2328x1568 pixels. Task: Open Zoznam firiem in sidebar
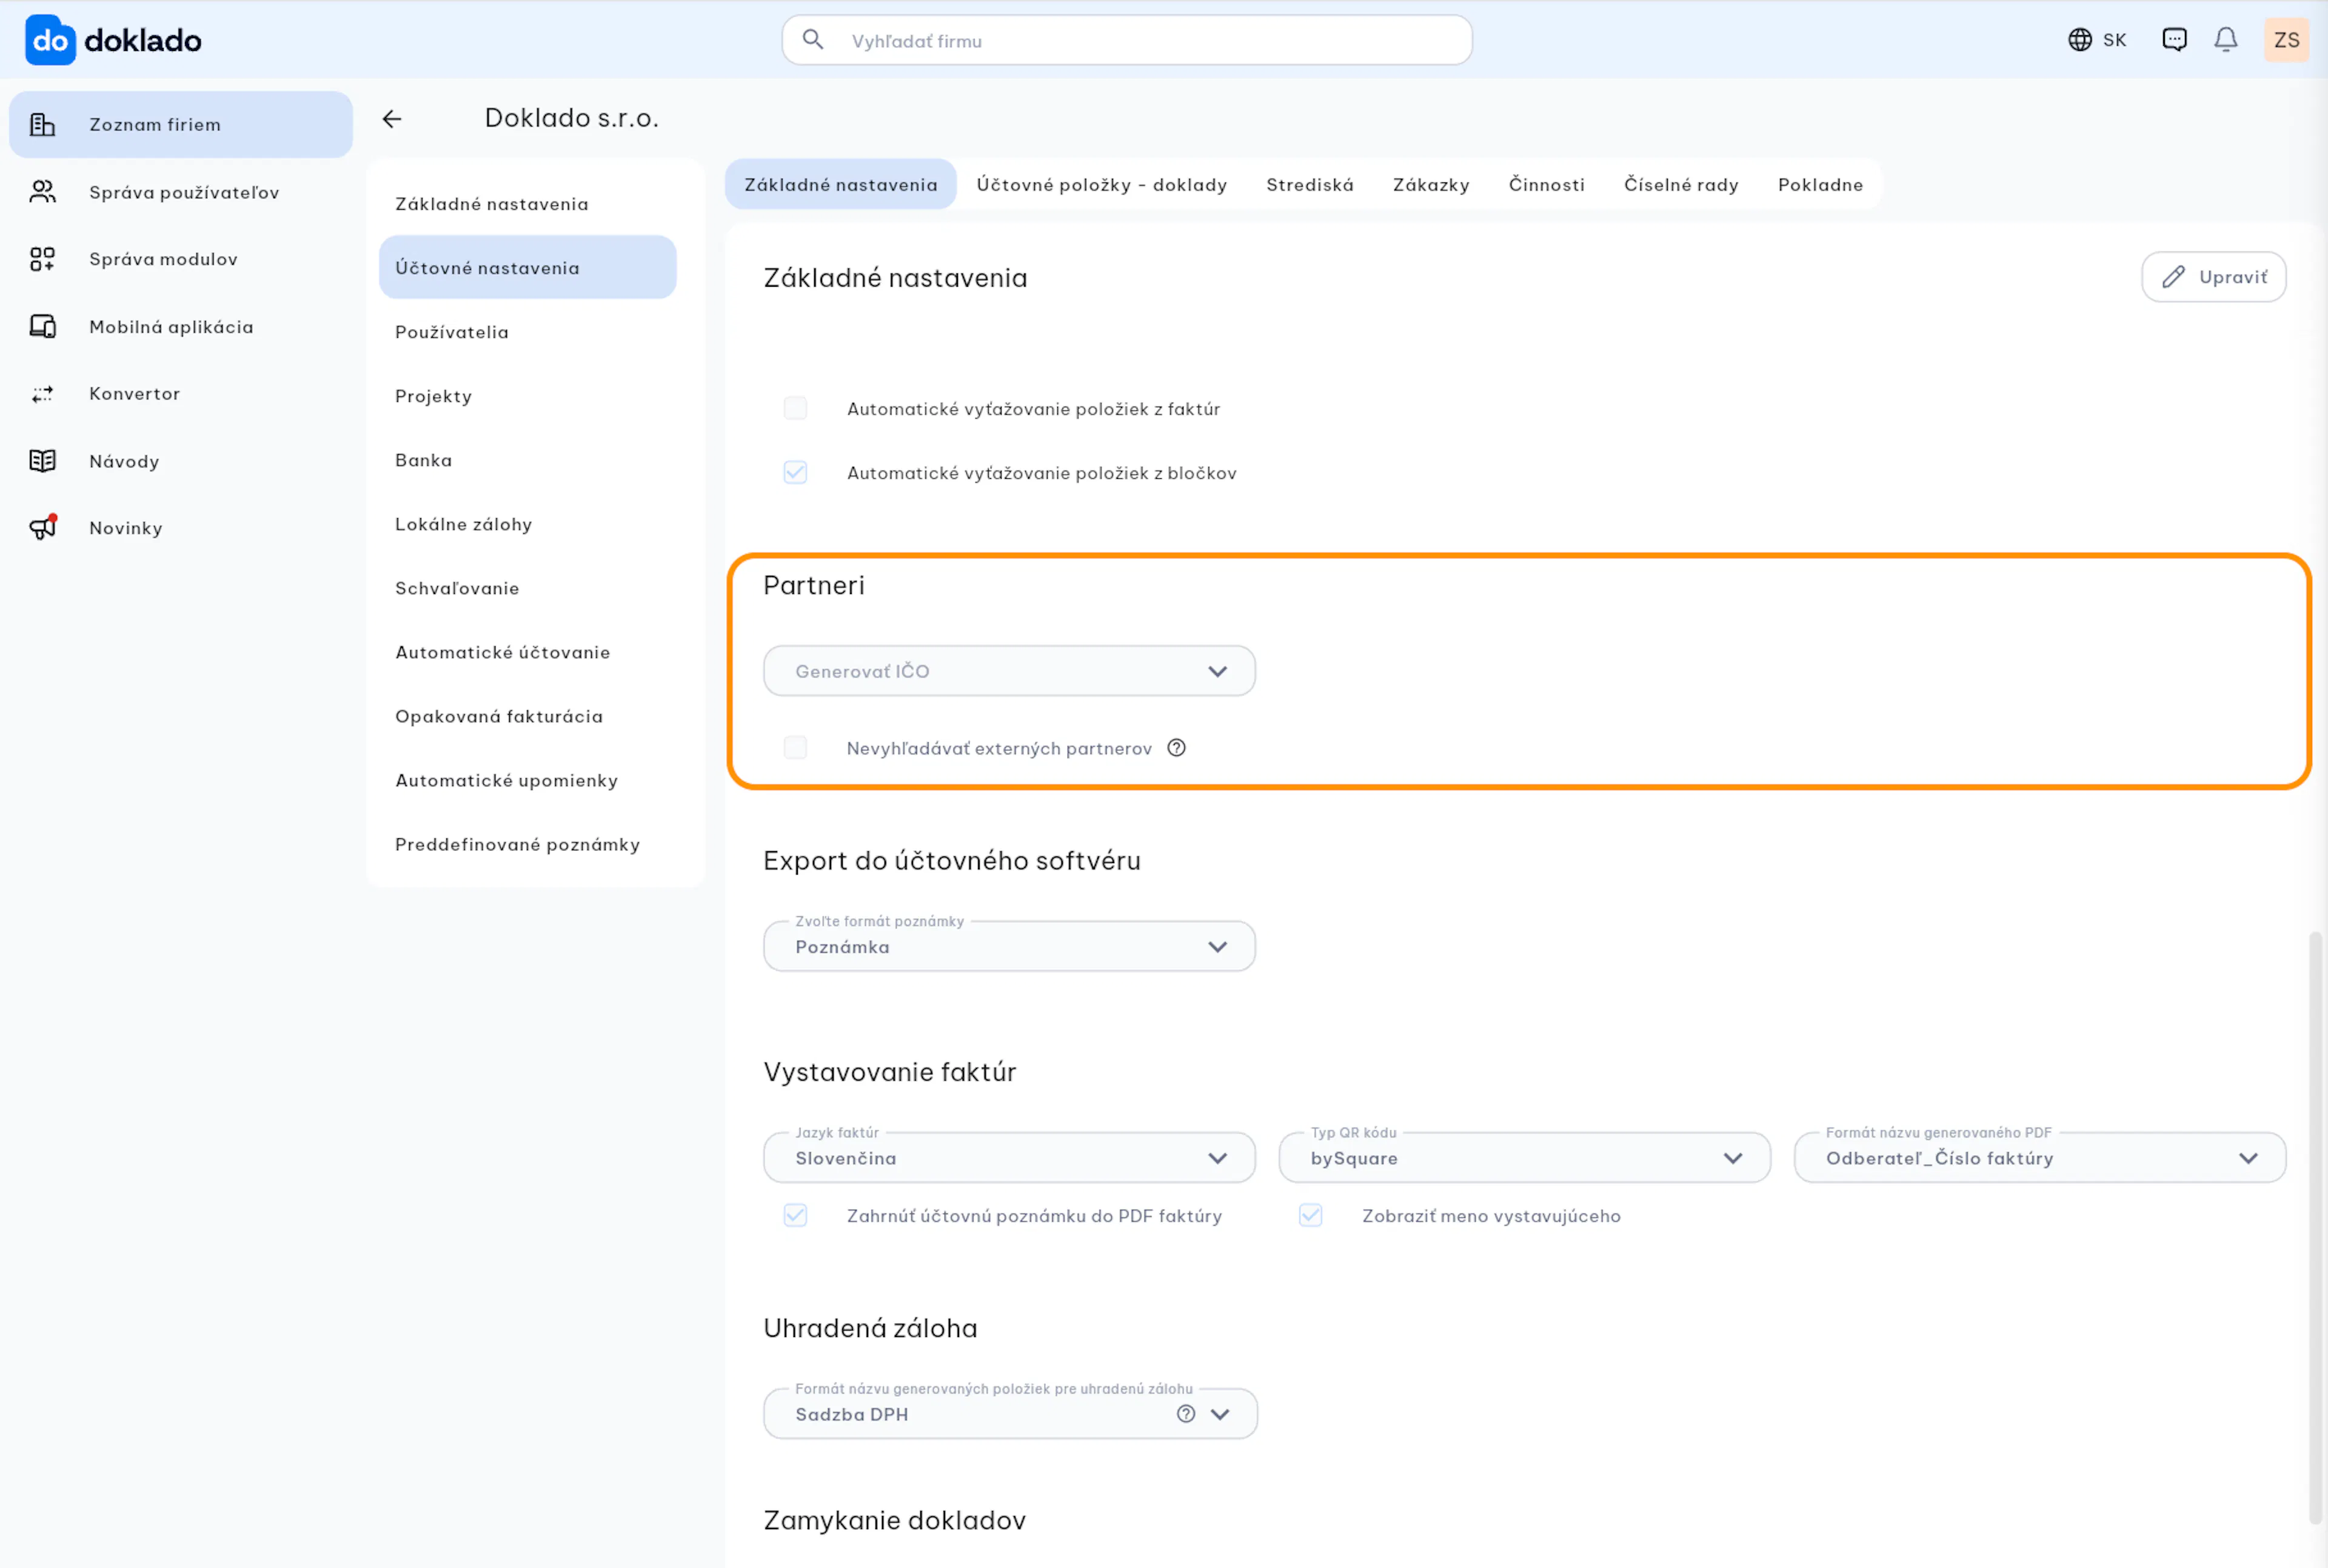tap(181, 125)
